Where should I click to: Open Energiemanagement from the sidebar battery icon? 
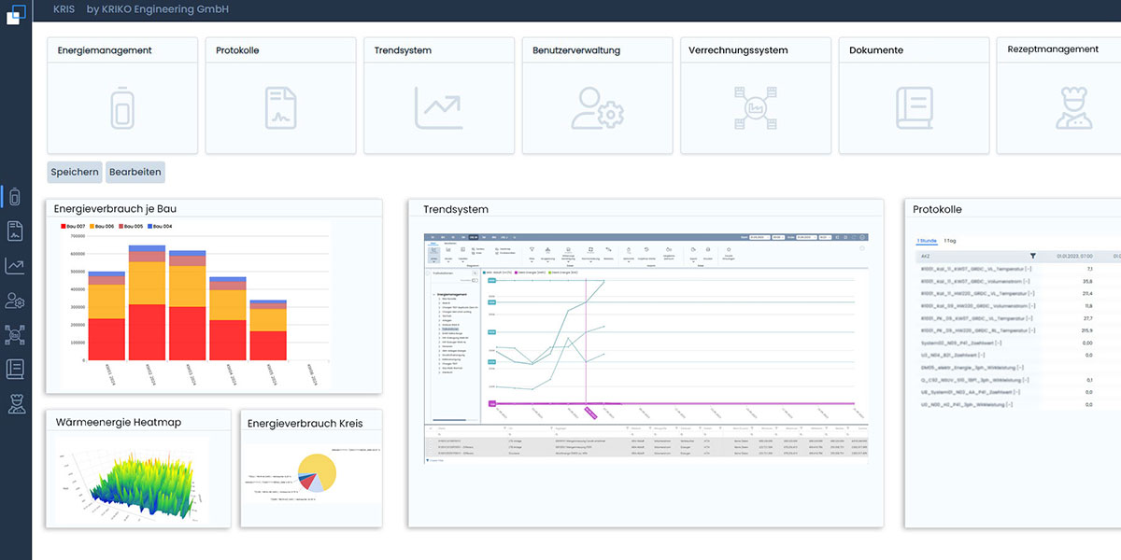coord(15,197)
